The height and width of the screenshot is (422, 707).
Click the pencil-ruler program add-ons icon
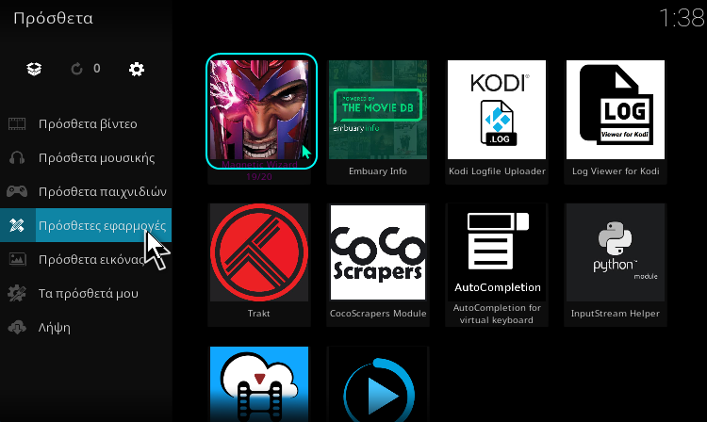pos(17,225)
